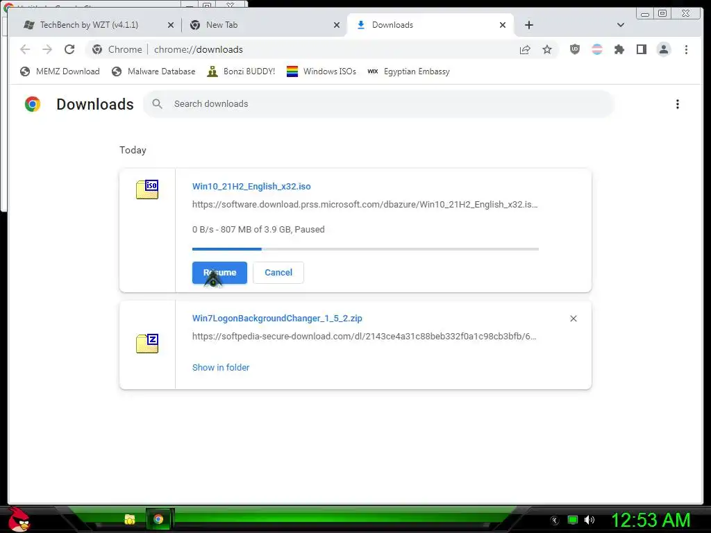The height and width of the screenshot is (533, 711).
Task: Bookmark this tab with the star icon
Action: (547, 49)
